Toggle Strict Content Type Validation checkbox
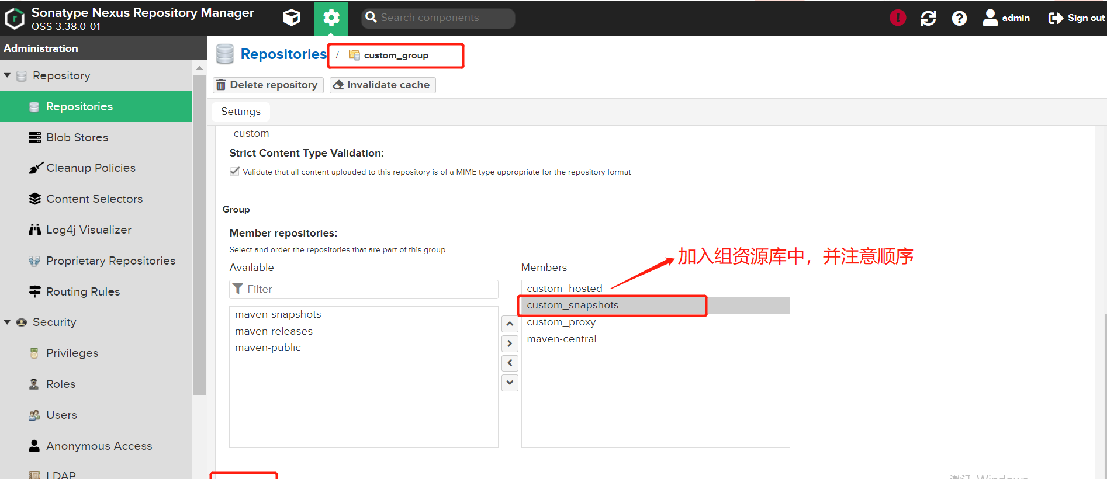 234,172
